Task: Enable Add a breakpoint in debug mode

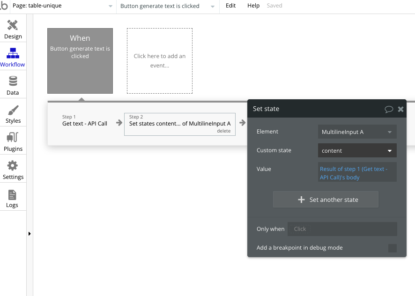Action: [x=393, y=248]
